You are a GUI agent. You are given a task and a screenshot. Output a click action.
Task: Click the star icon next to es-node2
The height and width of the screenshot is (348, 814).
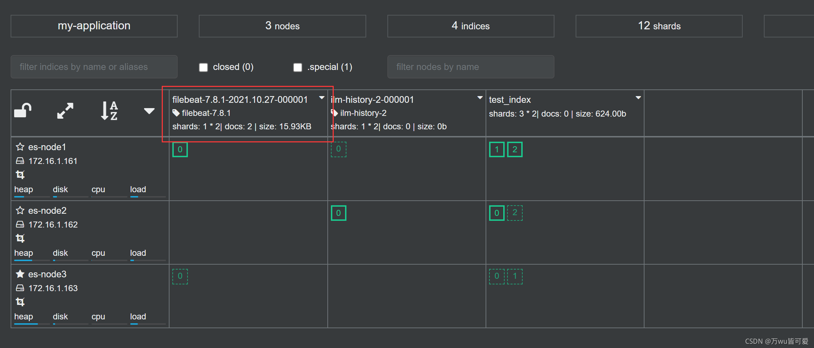click(20, 210)
